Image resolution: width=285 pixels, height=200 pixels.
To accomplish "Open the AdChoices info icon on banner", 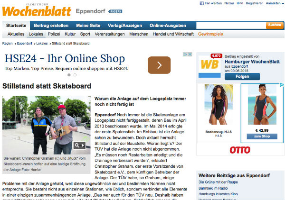I will point(186,55).
